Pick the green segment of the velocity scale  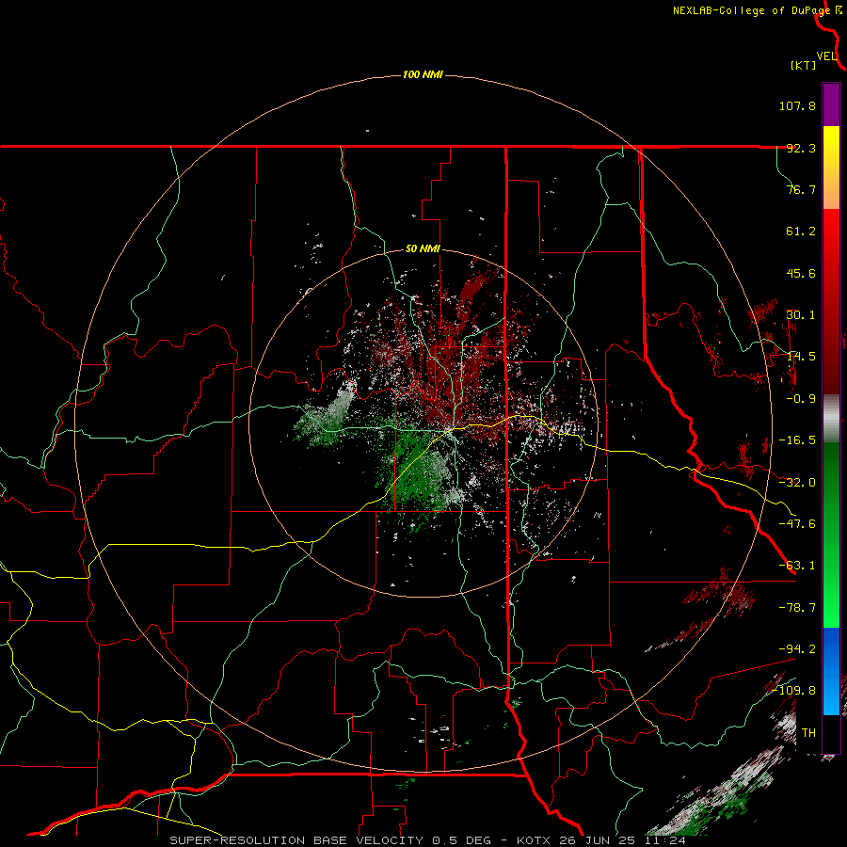coord(831,535)
